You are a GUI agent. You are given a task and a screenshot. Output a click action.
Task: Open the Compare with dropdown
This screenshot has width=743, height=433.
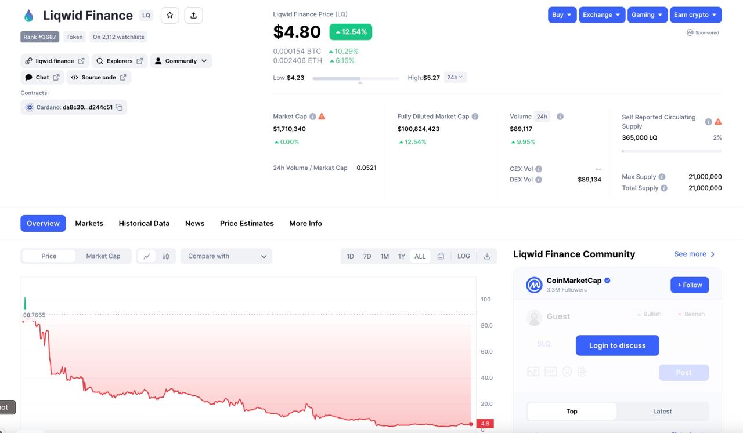click(x=226, y=256)
